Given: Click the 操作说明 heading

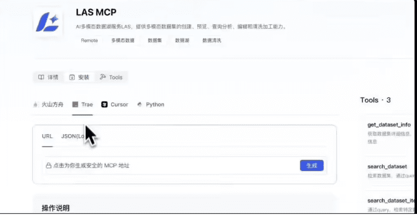Looking at the screenshot, I should (x=55, y=208).
